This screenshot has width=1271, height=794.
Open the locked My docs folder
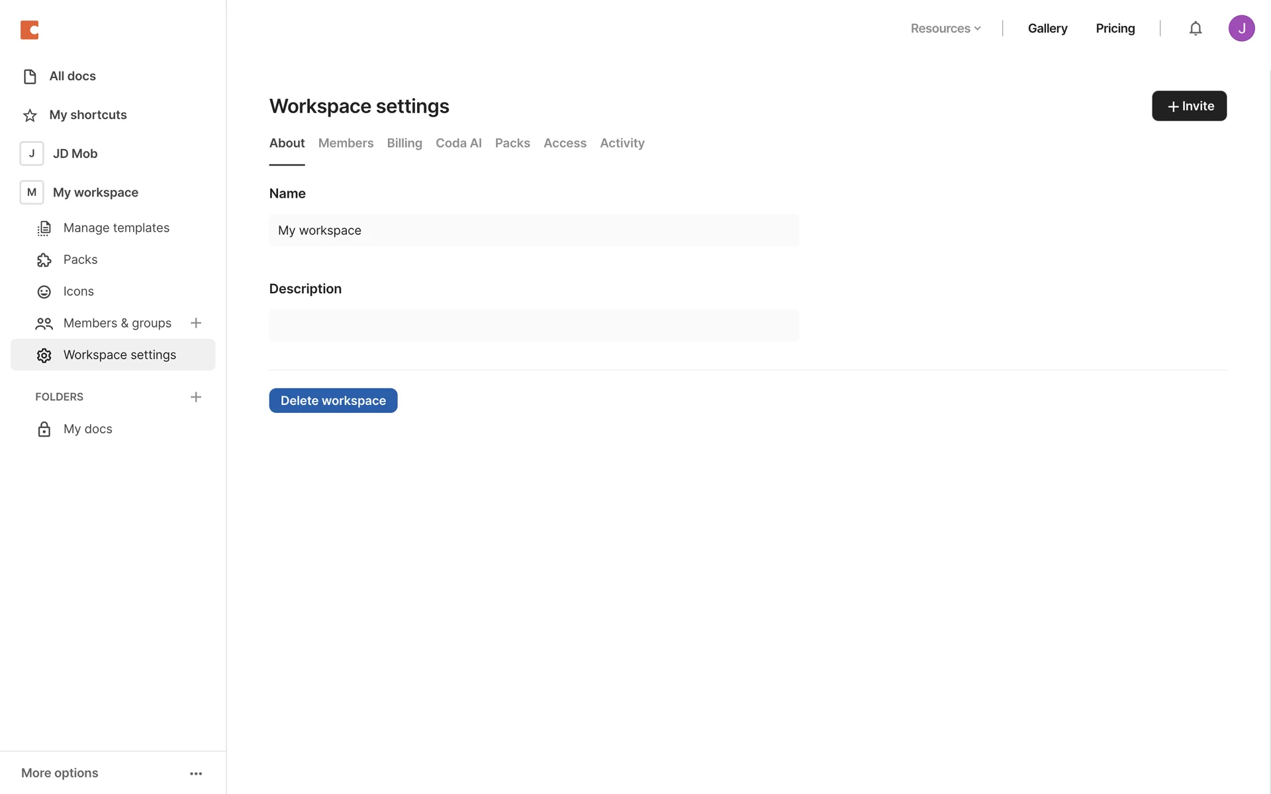tap(87, 429)
